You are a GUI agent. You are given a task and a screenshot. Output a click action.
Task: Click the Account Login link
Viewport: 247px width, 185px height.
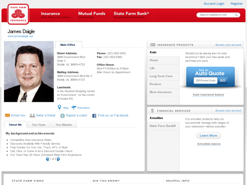tap(214, 4)
